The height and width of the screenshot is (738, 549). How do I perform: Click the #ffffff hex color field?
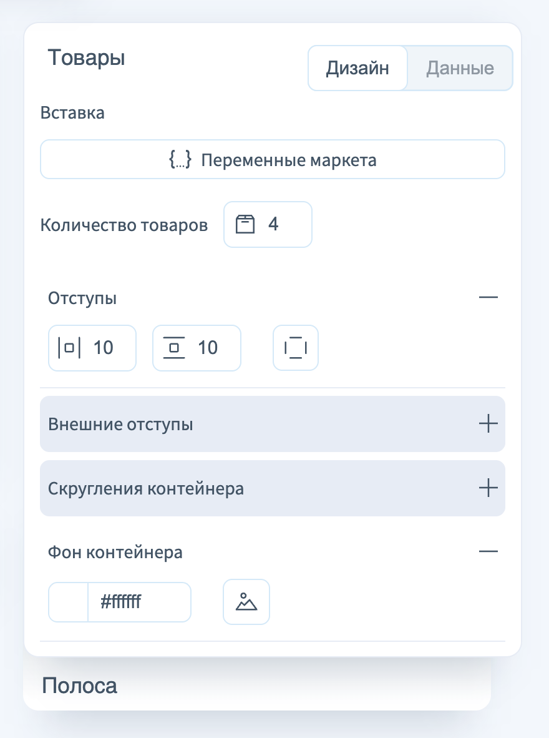138,602
